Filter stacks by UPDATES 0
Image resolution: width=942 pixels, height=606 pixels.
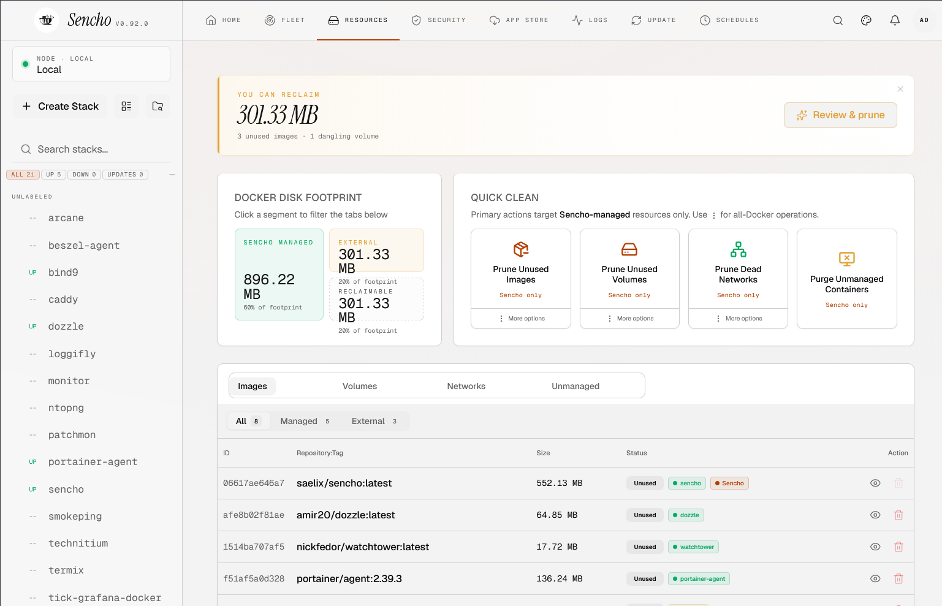126,175
